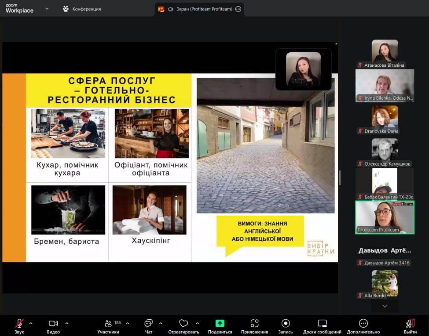Click the green Share (Поделиться) icon
This screenshot has height=336, width=429.
click(220, 324)
